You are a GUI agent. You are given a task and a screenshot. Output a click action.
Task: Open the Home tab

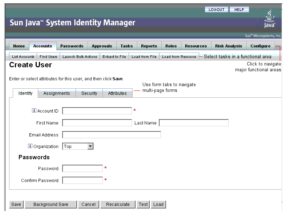point(19,46)
